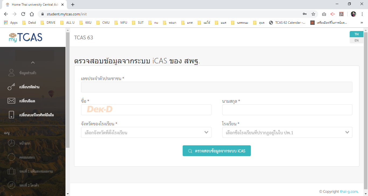The height and width of the screenshot is (196, 368).
Task: Show more bookmarks overflow chevron
Action: (362, 23)
